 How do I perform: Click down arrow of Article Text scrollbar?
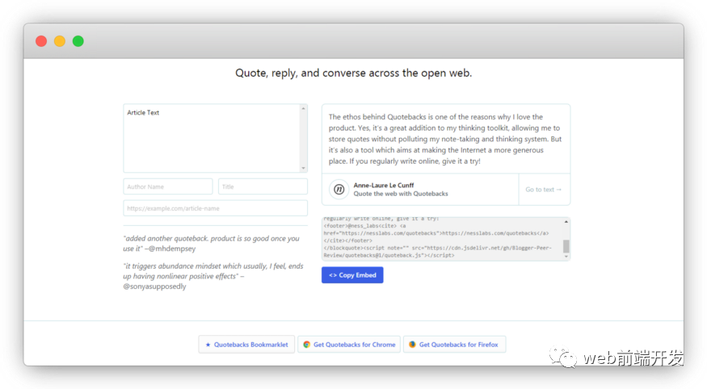304,168
